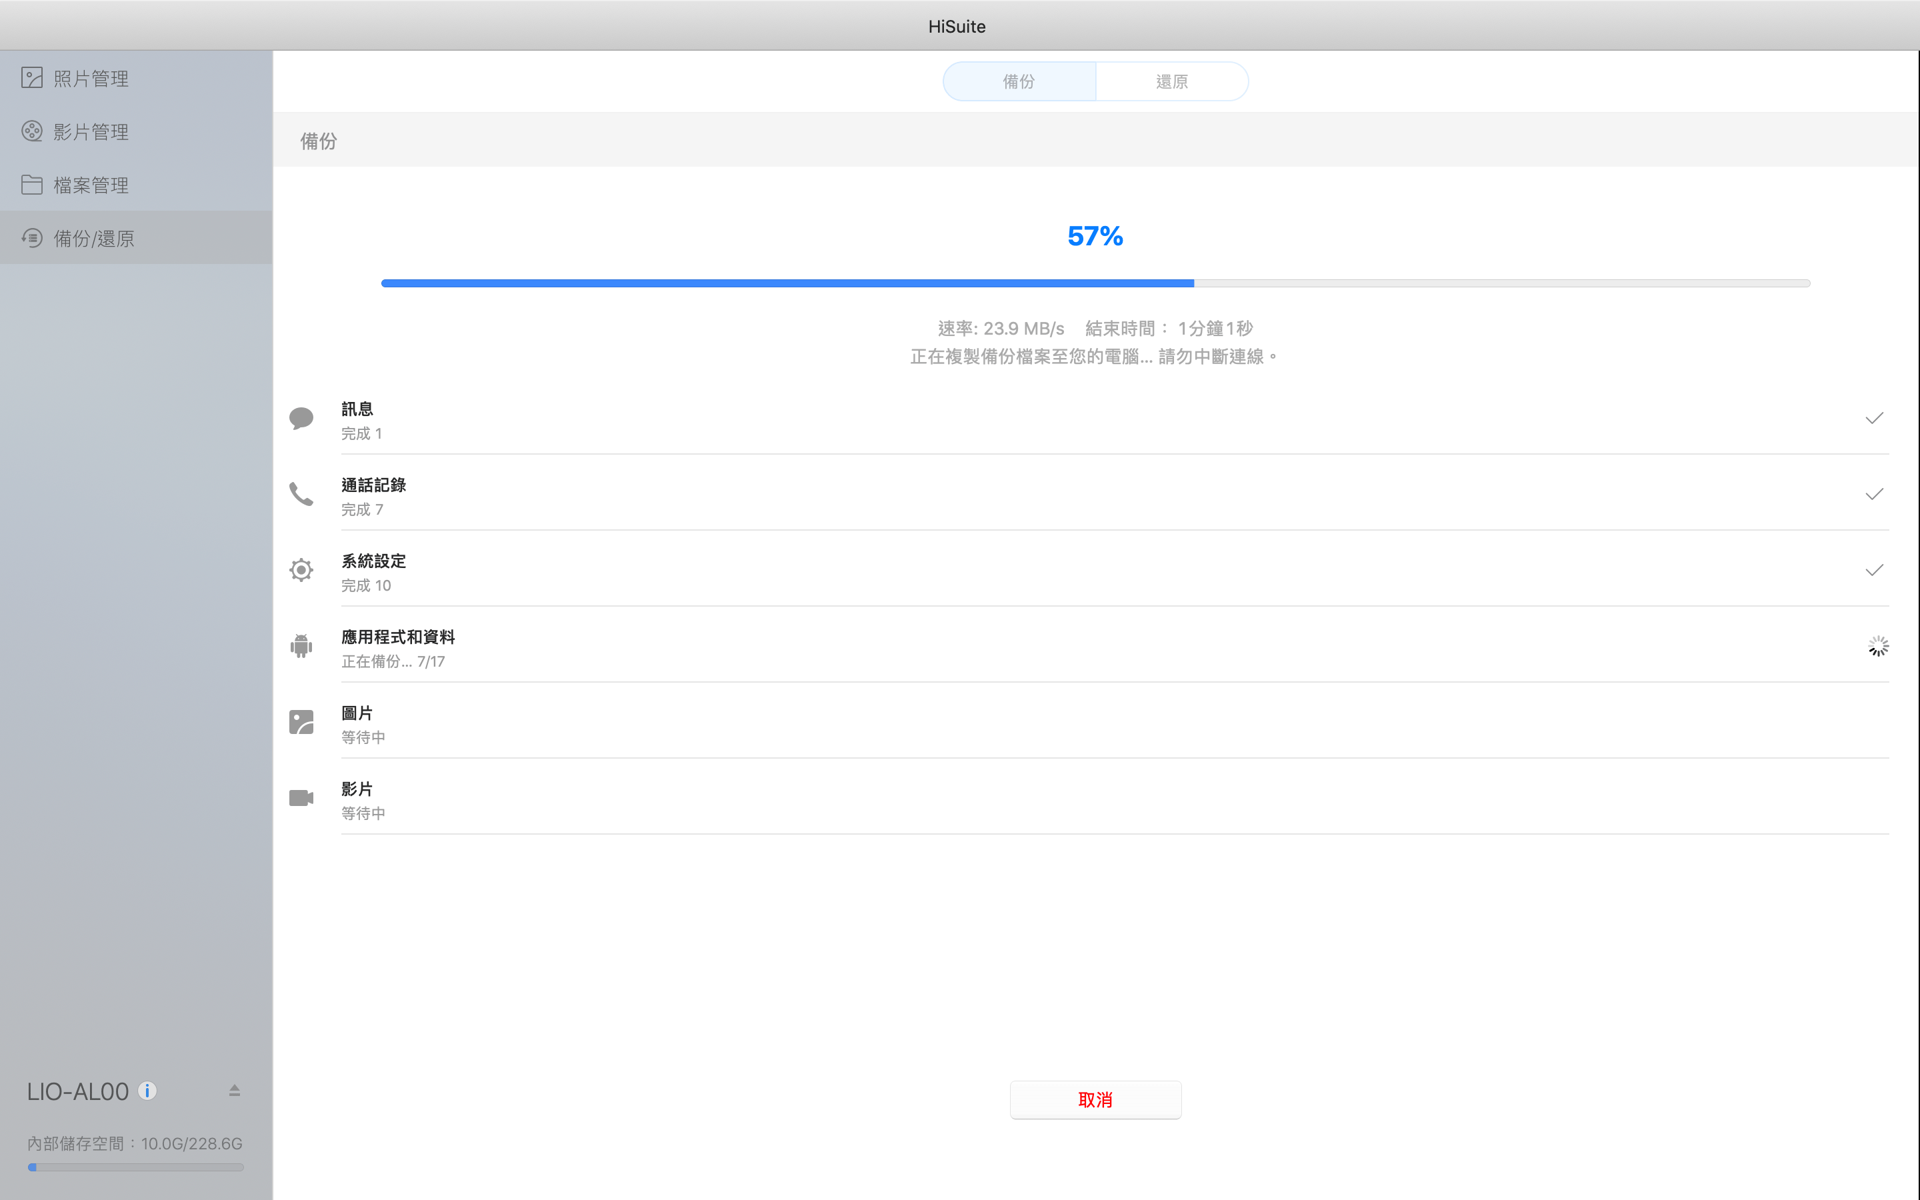Open 檔案管理 file management in sidebar

[136, 184]
